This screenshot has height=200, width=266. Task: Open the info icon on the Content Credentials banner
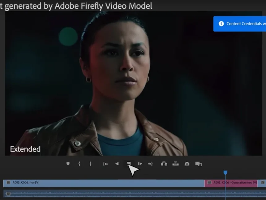[221, 24]
